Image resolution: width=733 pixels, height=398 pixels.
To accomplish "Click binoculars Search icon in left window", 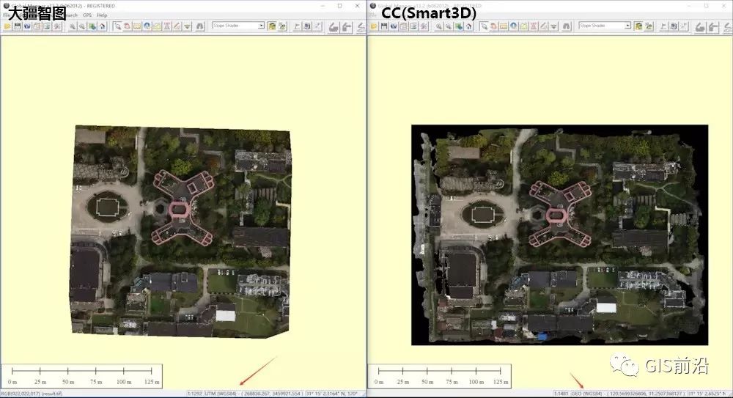I will [x=200, y=26].
